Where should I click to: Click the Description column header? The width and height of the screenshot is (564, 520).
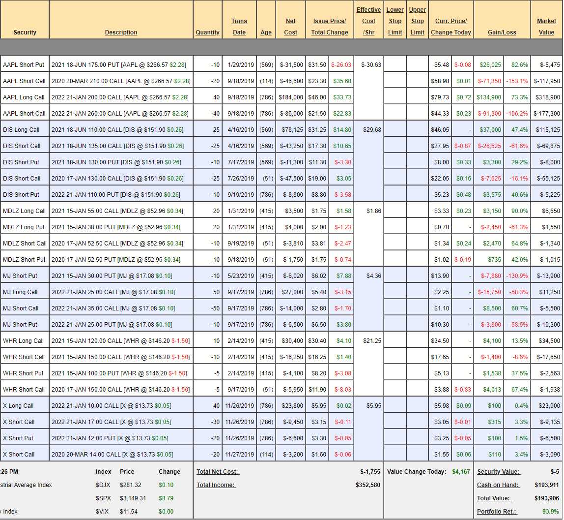[x=121, y=32]
